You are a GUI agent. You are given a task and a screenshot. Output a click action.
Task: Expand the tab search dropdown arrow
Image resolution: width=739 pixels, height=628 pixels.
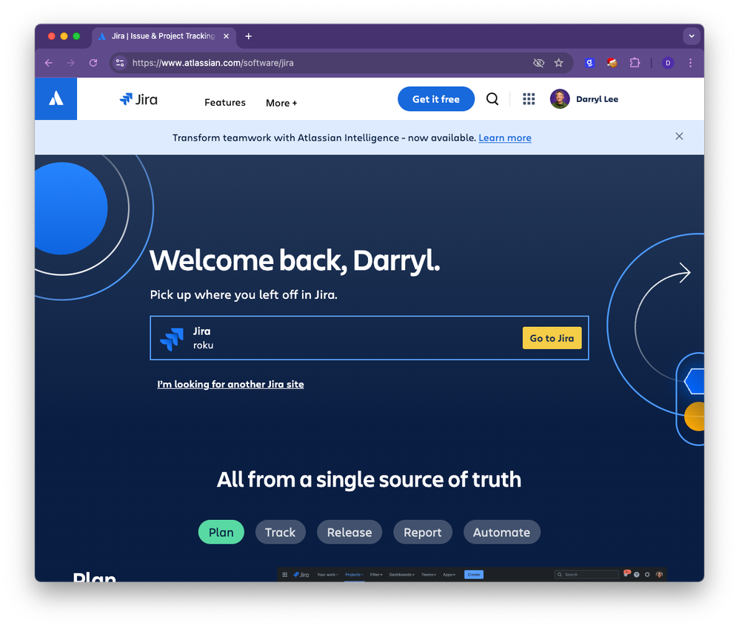pos(692,36)
